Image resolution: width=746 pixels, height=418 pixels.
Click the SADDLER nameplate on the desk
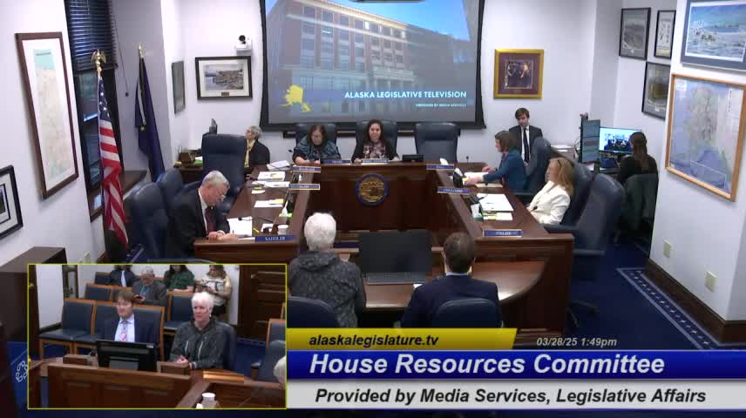(x=275, y=239)
